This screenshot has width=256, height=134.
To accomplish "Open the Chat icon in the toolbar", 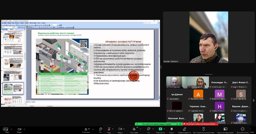I will (x=100, y=129).
